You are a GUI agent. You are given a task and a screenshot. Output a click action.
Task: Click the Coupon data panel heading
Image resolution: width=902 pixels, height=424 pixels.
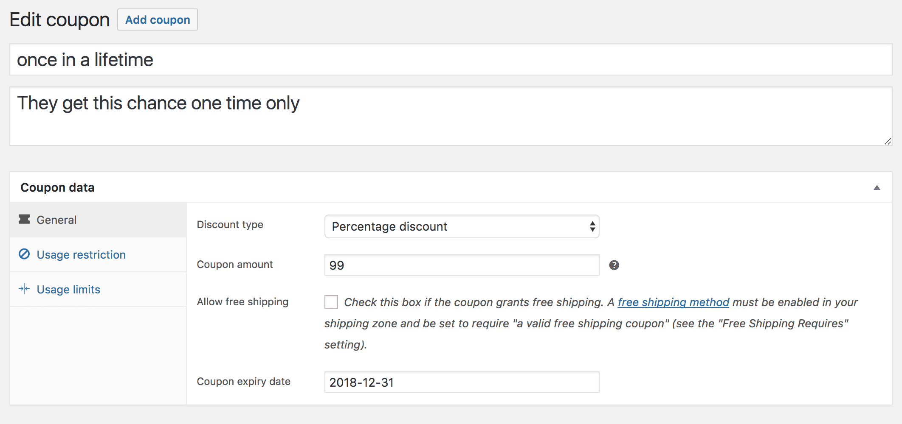(x=57, y=187)
